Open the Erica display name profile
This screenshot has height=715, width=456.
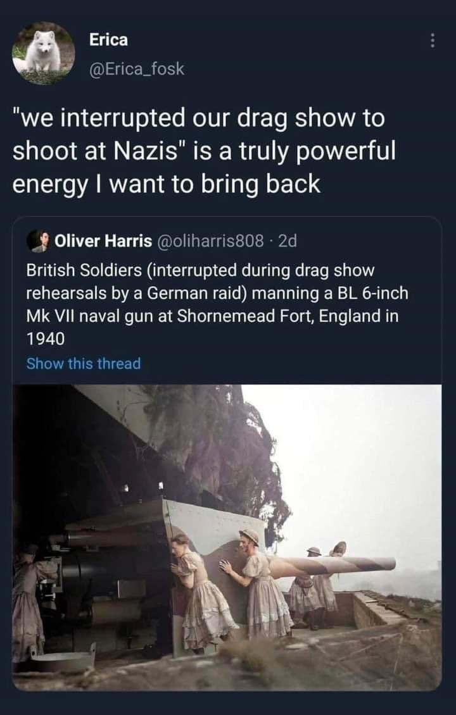point(108,40)
